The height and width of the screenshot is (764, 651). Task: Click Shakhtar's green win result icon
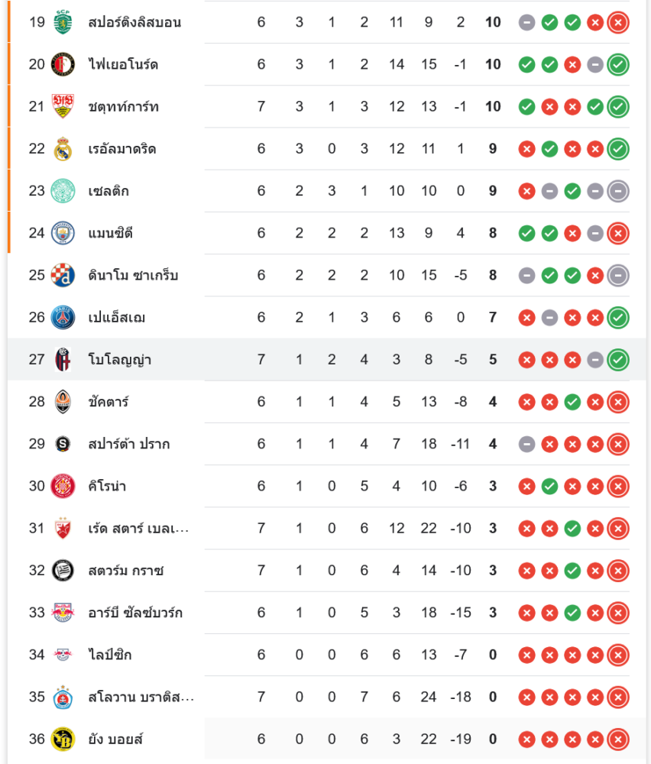[572, 401]
